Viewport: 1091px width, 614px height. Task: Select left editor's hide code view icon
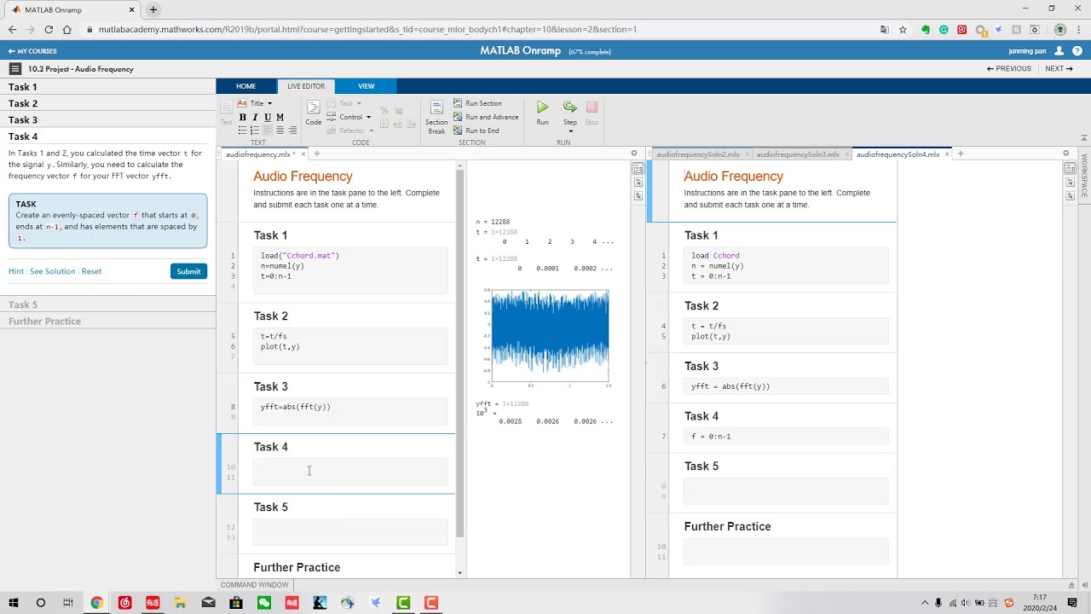638,196
